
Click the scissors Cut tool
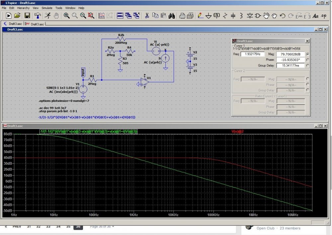click(146, 15)
